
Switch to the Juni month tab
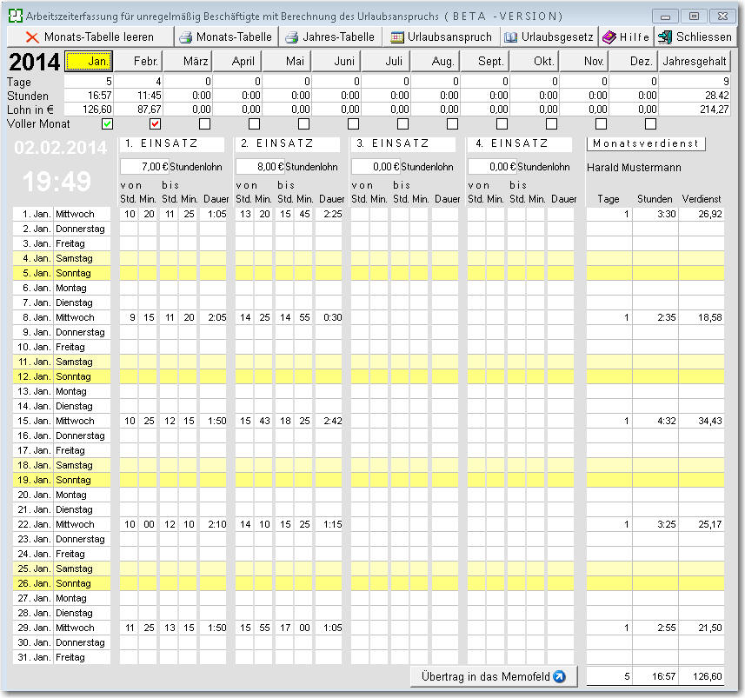tap(336, 61)
